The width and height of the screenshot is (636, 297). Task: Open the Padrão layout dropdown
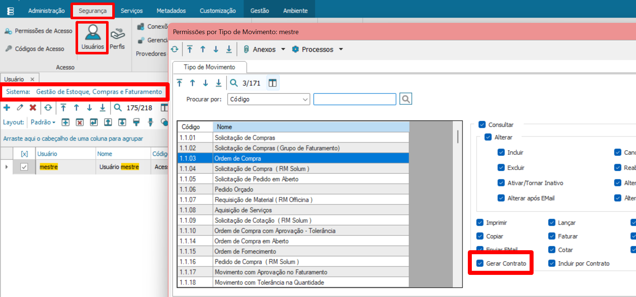(43, 122)
